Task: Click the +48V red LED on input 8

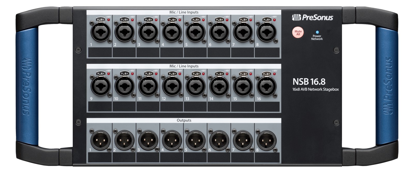Action: pos(275,20)
